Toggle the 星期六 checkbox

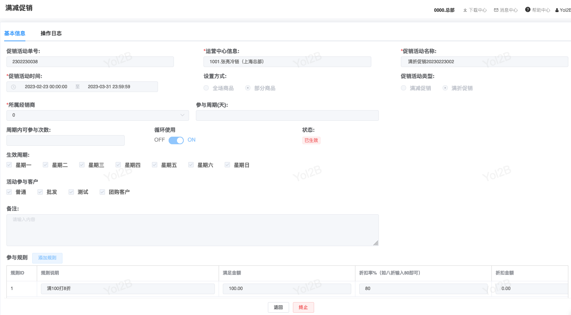[x=191, y=165]
